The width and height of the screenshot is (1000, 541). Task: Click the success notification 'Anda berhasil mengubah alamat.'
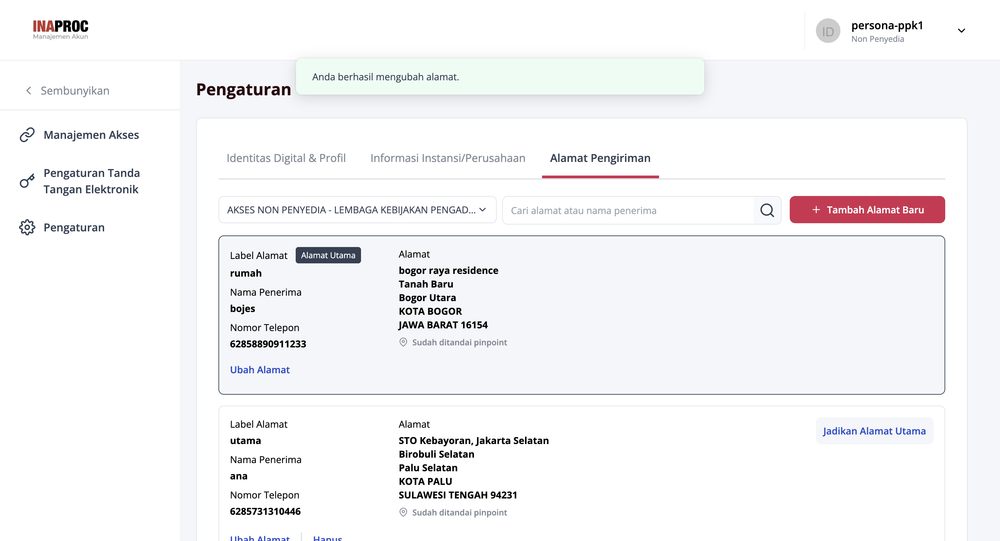point(500,77)
